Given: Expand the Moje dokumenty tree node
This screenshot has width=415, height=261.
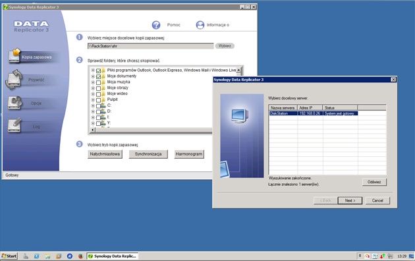Looking at the screenshot, I should pyautogui.click(x=93, y=76).
